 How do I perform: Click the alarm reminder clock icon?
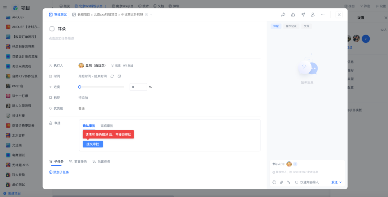[119, 76]
